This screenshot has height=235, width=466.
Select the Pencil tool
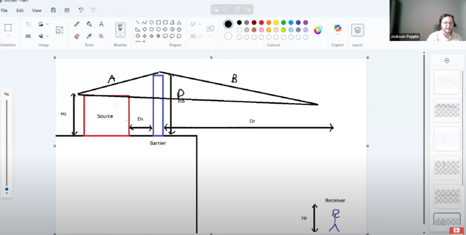77,24
